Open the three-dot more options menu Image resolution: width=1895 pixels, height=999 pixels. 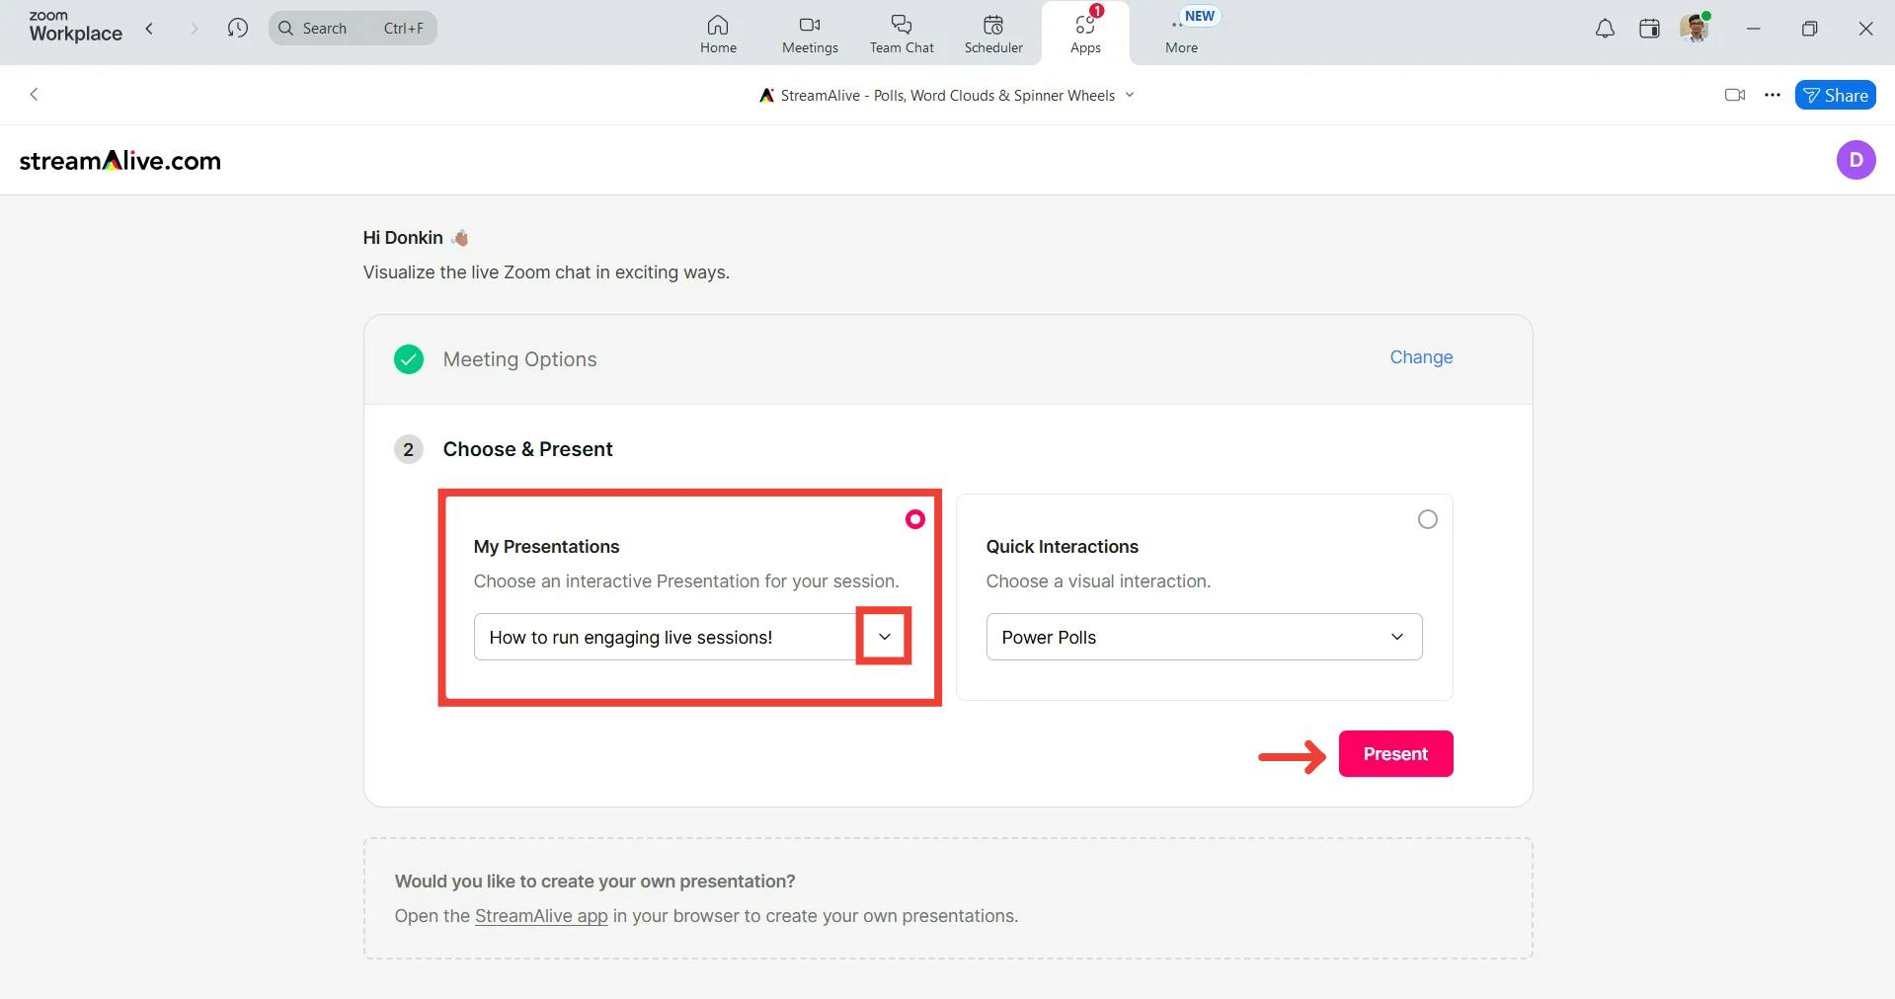(1773, 95)
